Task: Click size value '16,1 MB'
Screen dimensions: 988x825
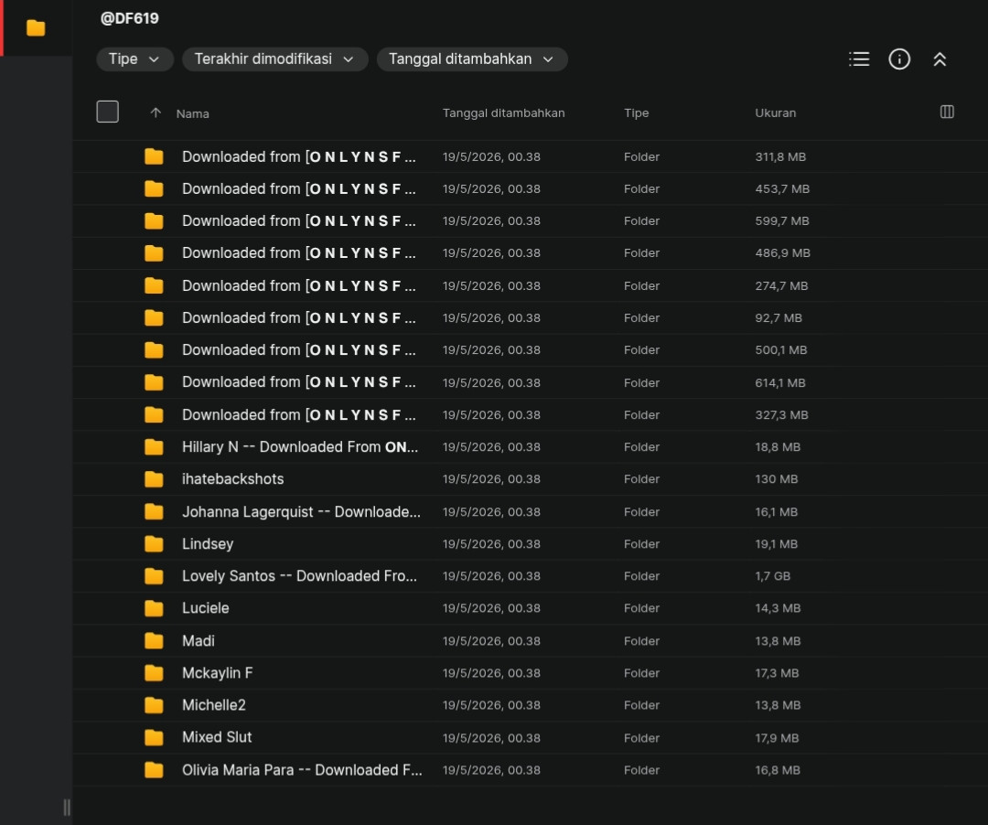Action: pos(777,511)
